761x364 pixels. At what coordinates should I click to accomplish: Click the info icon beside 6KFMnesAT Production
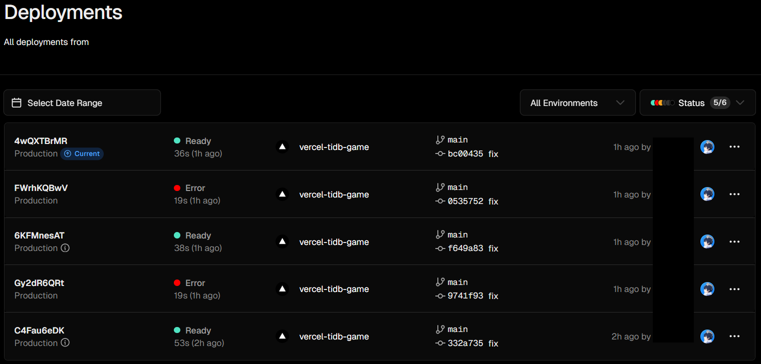[65, 248]
